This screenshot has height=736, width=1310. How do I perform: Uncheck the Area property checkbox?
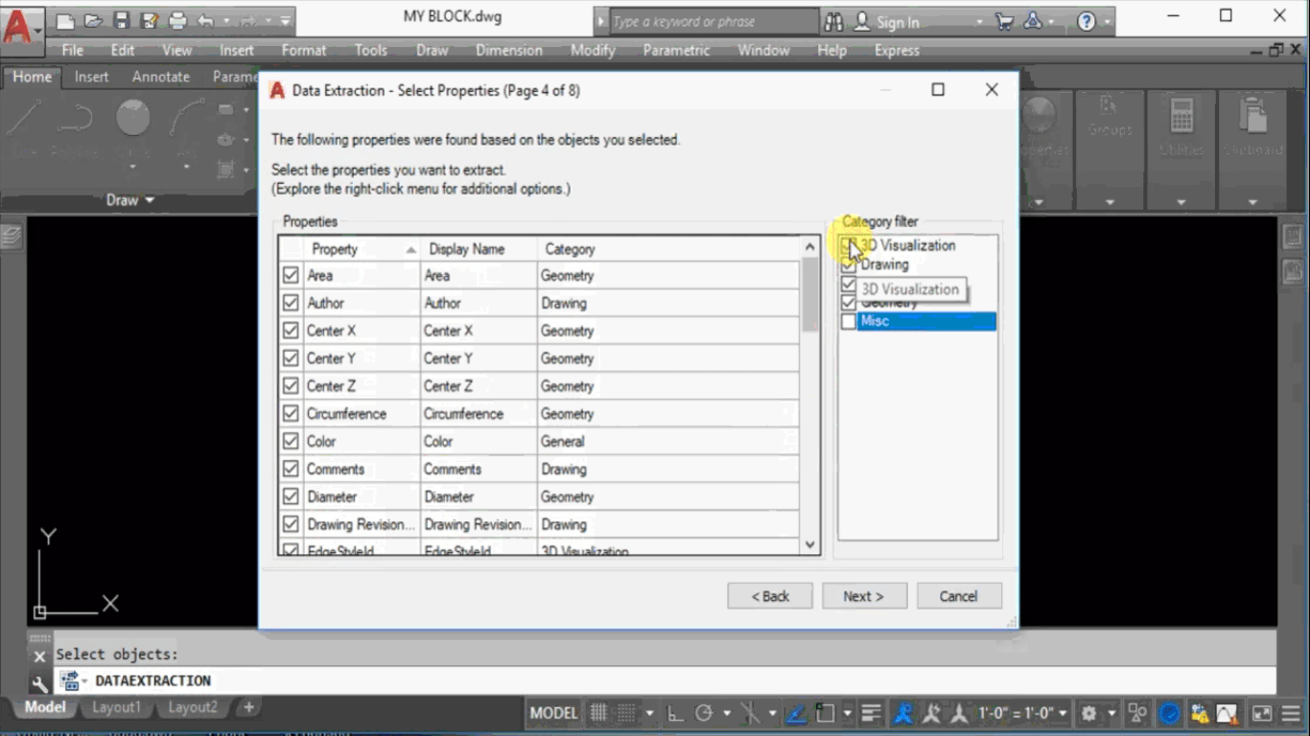[x=291, y=275]
